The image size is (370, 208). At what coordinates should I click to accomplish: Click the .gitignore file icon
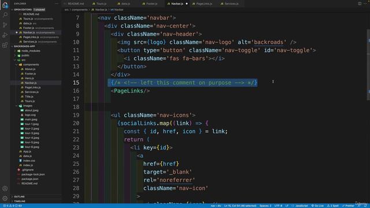pyautogui.click(x=18, y=170)
